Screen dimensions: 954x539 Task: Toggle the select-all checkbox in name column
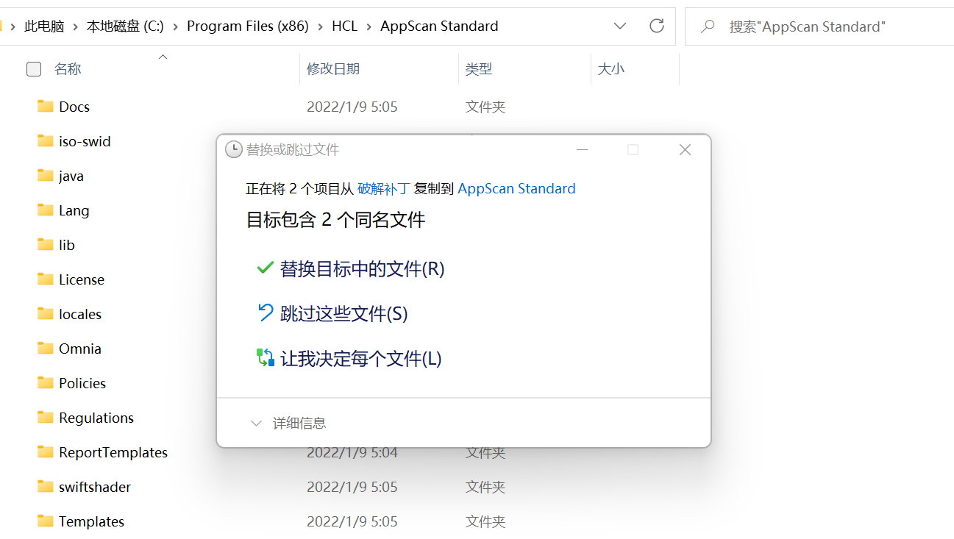(x=34, y=68)
